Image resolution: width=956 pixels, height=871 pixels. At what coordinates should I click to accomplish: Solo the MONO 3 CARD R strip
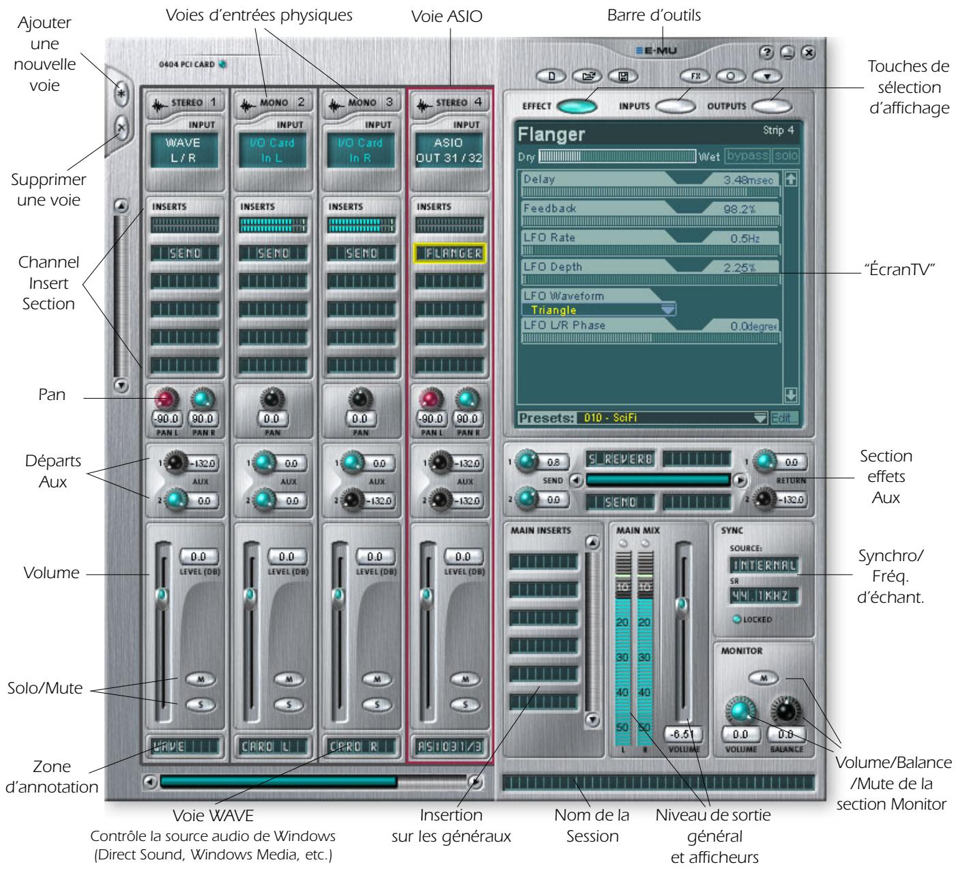tap(377, 704)
